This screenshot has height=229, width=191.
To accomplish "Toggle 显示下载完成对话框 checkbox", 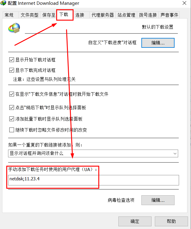I will click(12, 70).
